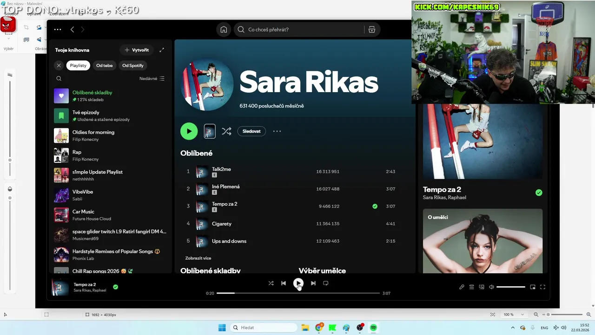The width and height of the screenshot is (595, 335).
Task: Clear the library filter with the X
Action: pos(59,66)
